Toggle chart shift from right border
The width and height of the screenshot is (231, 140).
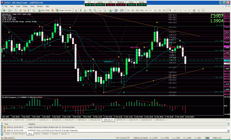coord(105,10)
